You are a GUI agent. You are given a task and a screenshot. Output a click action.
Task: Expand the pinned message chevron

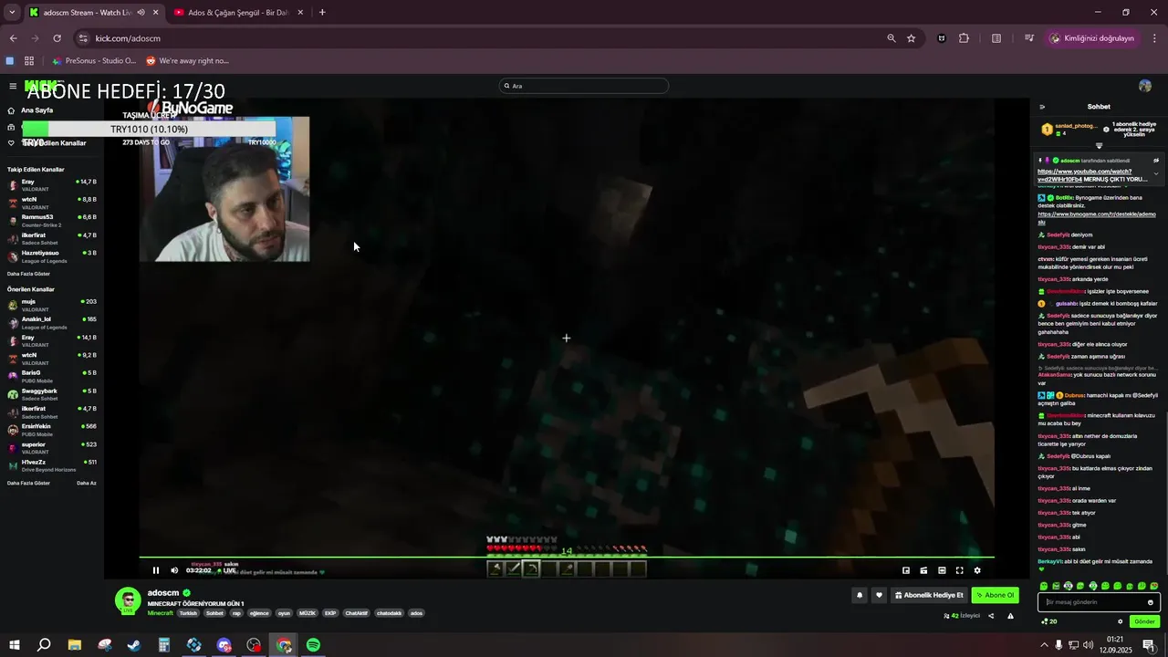click(1156, 173)
